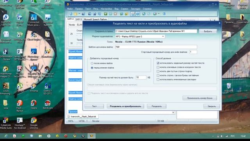The height and width of the screenshot is (141, 250).
Task: Open the Файл menu in Balabolka
Action: point(70,9)
